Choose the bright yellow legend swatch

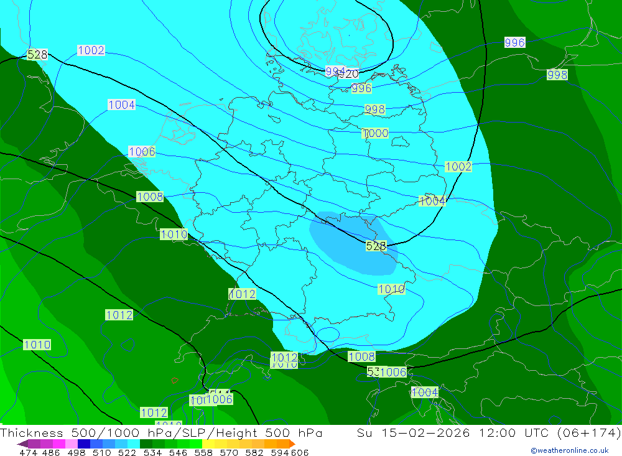(208, 444)
